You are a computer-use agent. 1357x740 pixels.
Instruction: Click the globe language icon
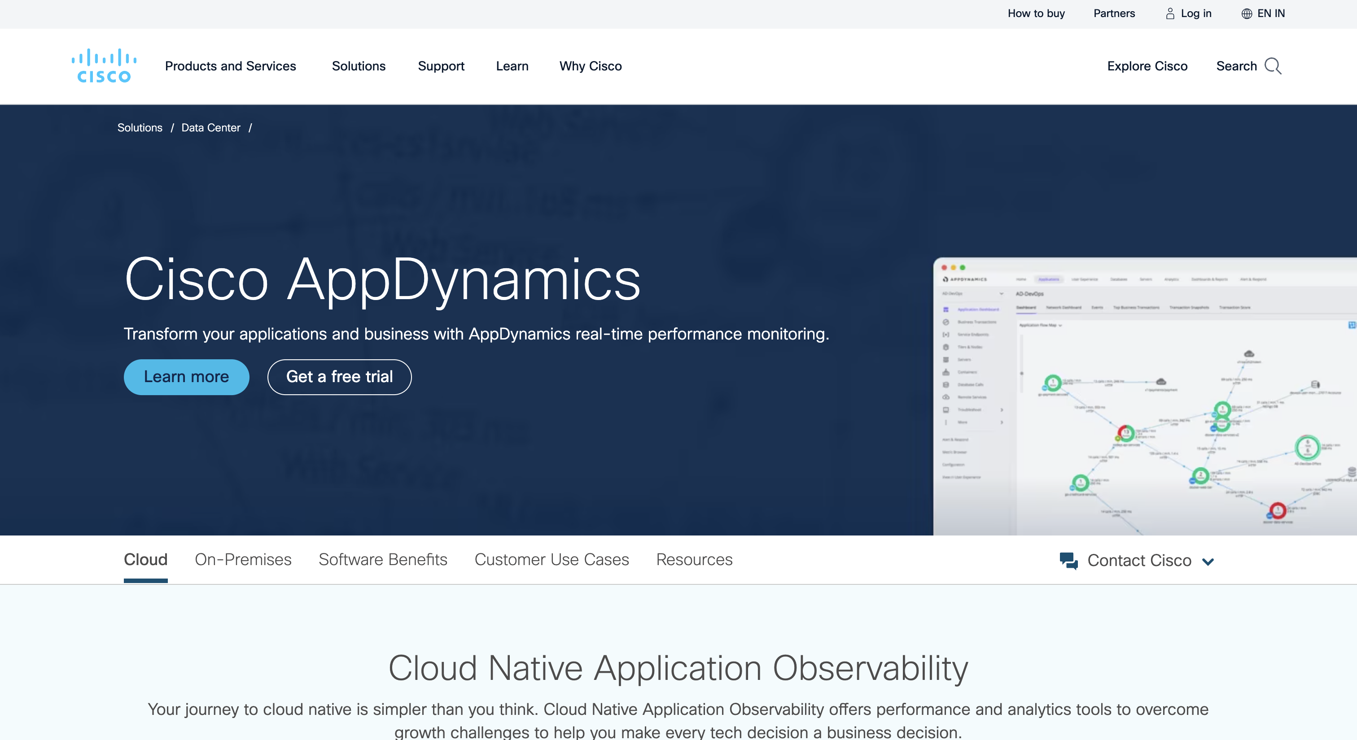[1246, 14]
